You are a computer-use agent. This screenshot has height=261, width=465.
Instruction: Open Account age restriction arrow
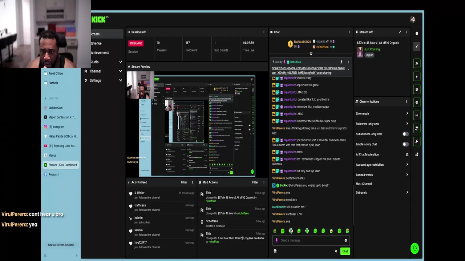[407, 165]
